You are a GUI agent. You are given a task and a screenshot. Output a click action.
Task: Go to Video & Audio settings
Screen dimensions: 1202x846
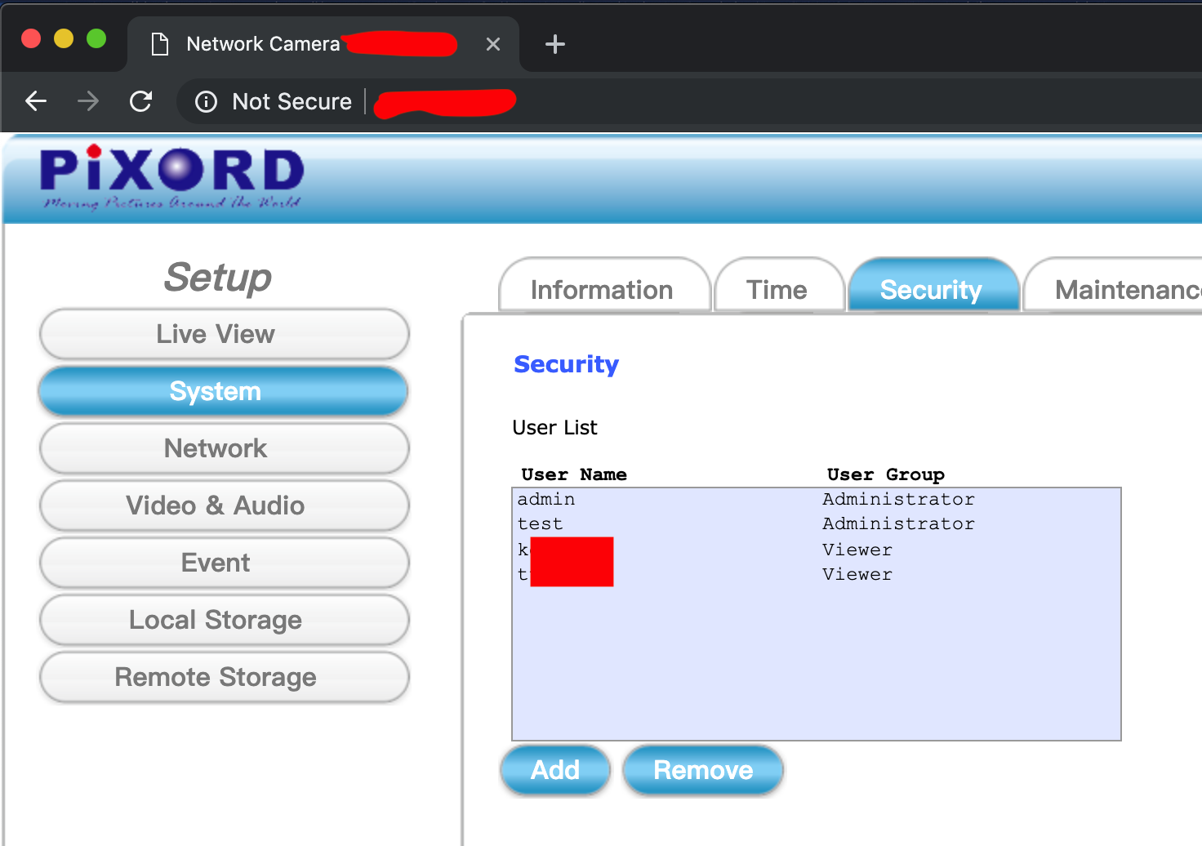[224, 505]
